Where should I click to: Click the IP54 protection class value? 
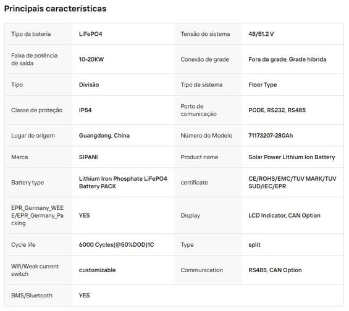[85, 110]
